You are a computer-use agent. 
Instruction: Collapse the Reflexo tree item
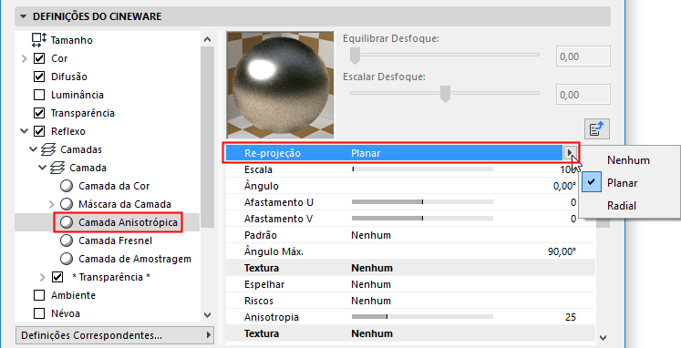[x=25, y=131]
